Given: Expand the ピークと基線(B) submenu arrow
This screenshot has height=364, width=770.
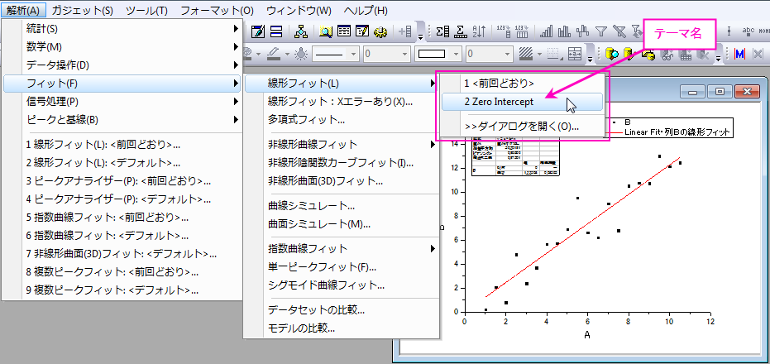Looking at the screenshot, I should 237,119.
